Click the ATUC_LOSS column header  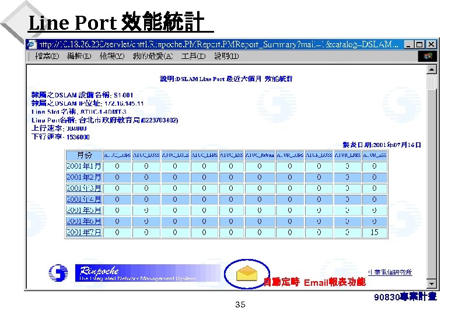pos(146,156)
